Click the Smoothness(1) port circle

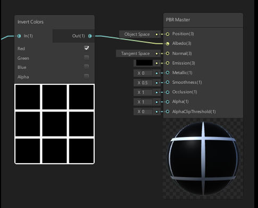point(168,82)
